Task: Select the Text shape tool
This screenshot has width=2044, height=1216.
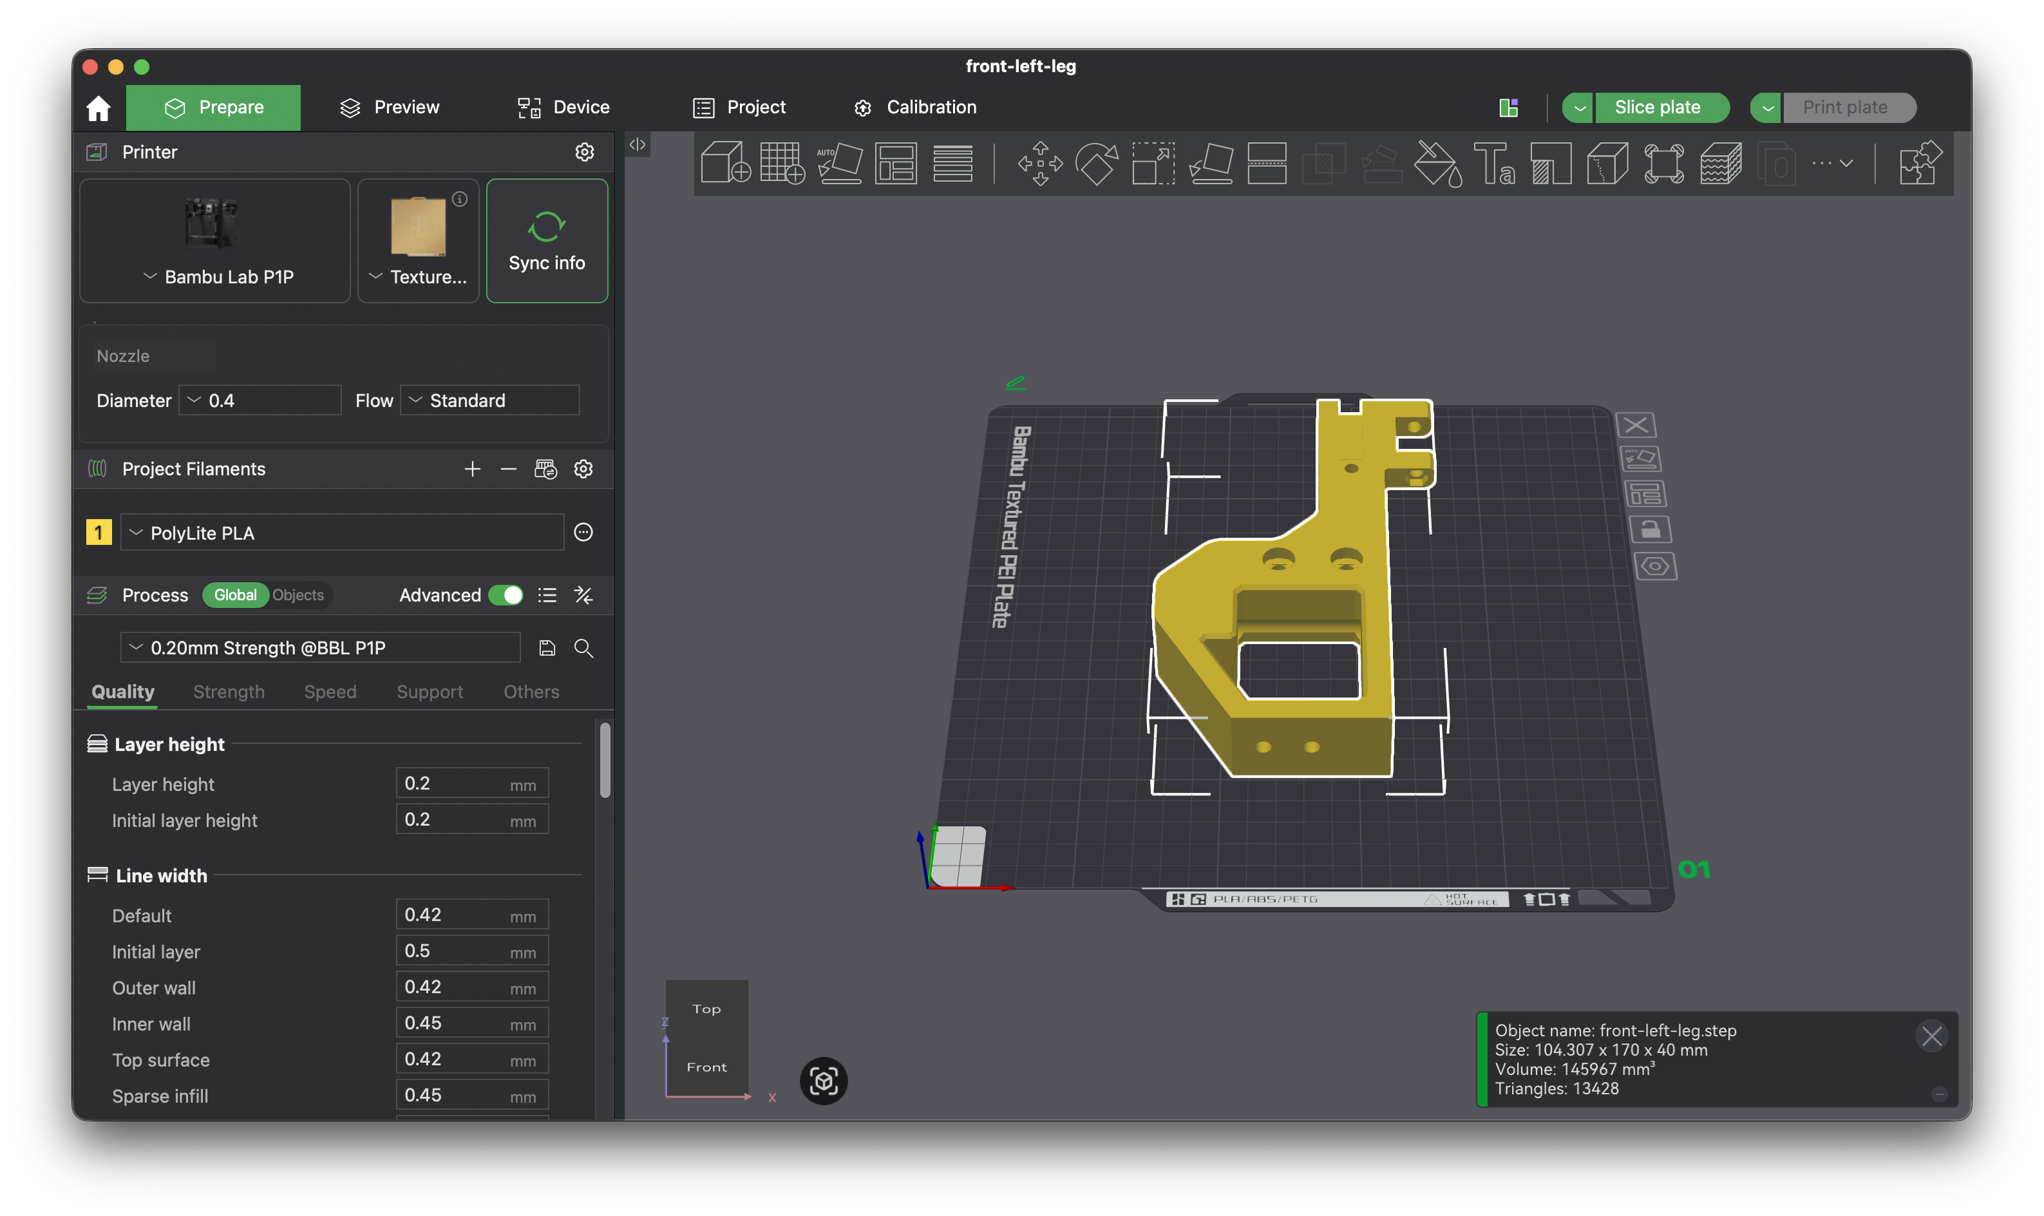Action: (1493, 163)
